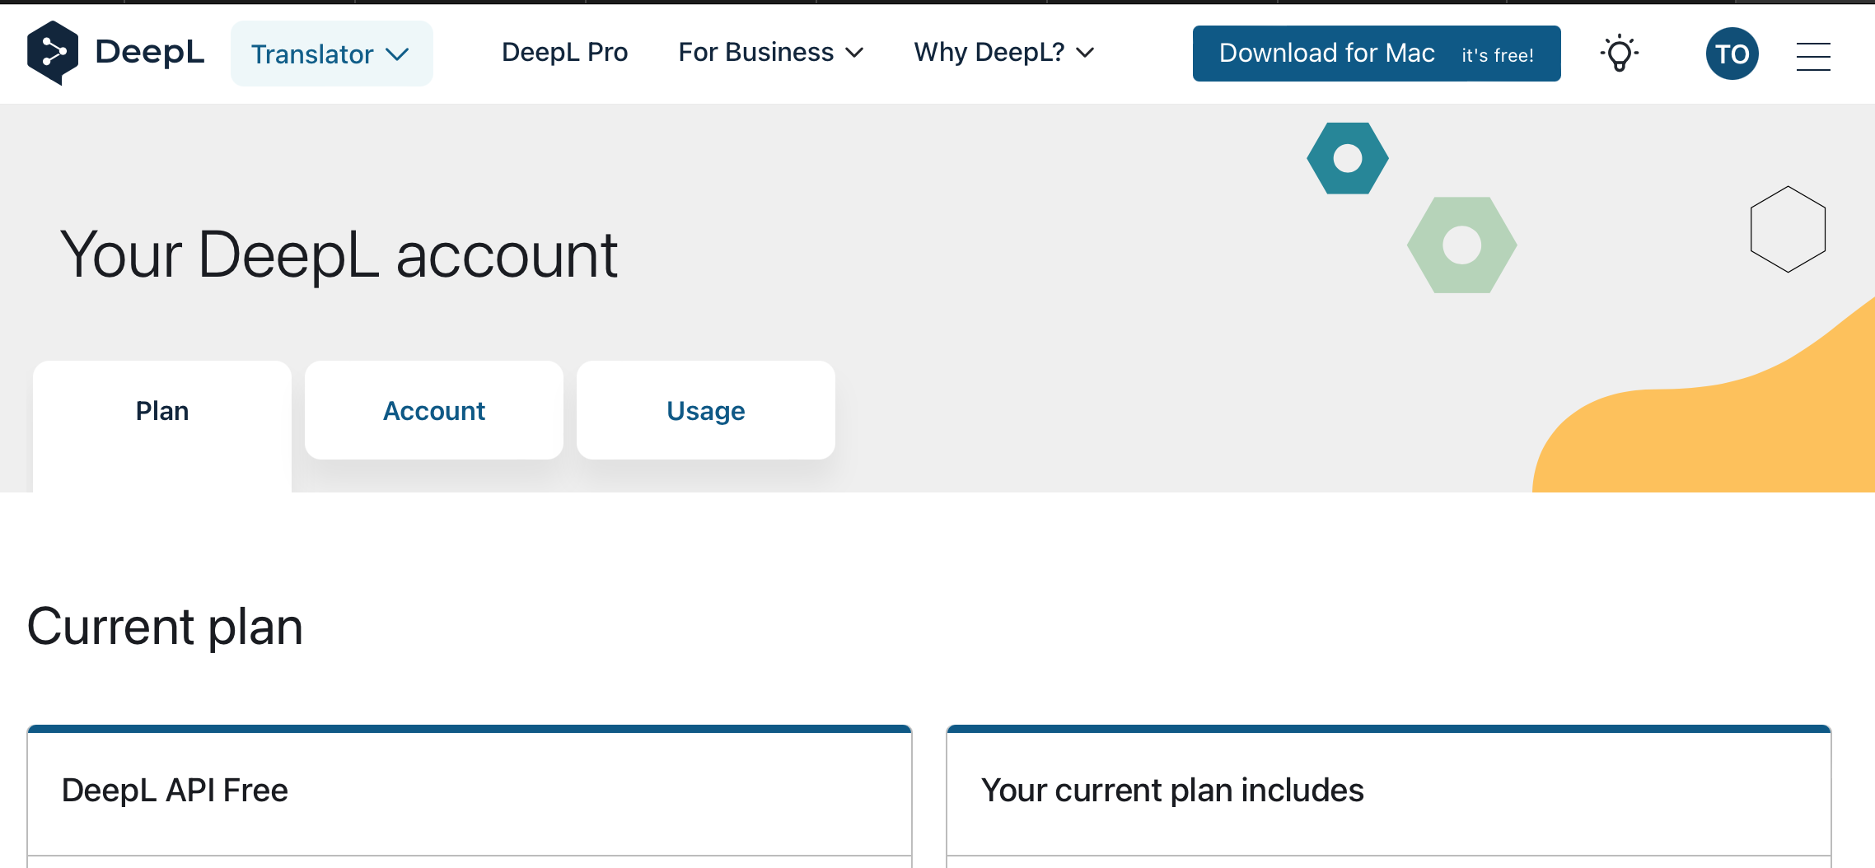Click the chevron beside Translator

click(398, 55)
